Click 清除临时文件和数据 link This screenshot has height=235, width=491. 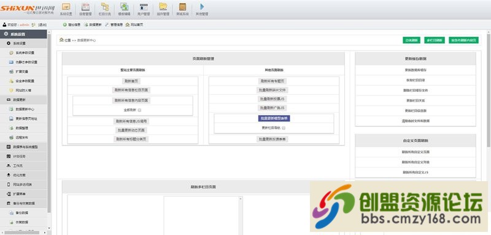pyautogui.click(x=416, y=121)
